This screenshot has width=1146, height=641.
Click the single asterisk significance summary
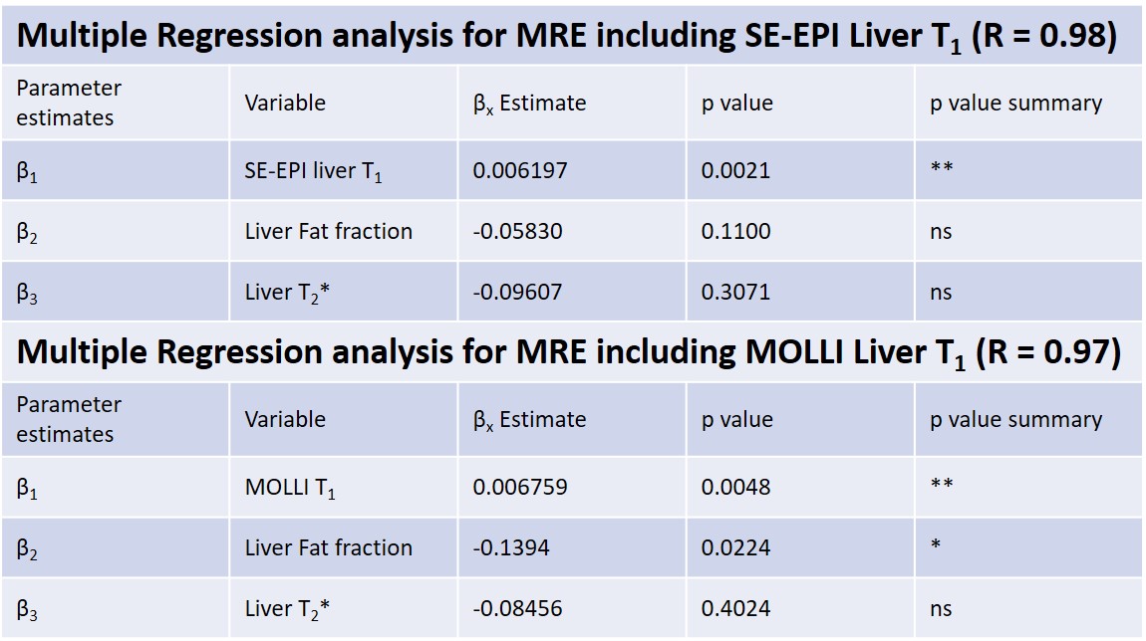point(936,546)
